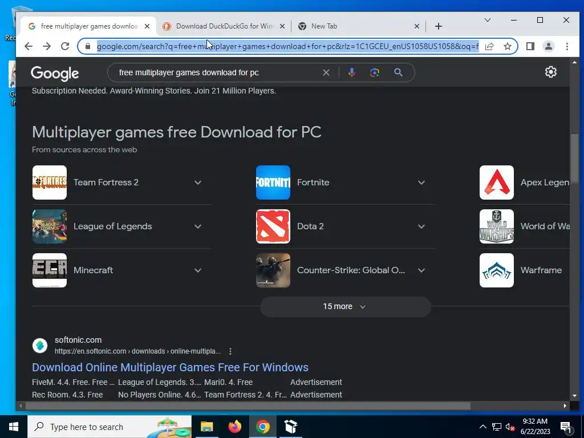The width and height of the screenshot is (584, 438).
Task: Click the Team Fortress 2 game name
Action: point(106,182)
